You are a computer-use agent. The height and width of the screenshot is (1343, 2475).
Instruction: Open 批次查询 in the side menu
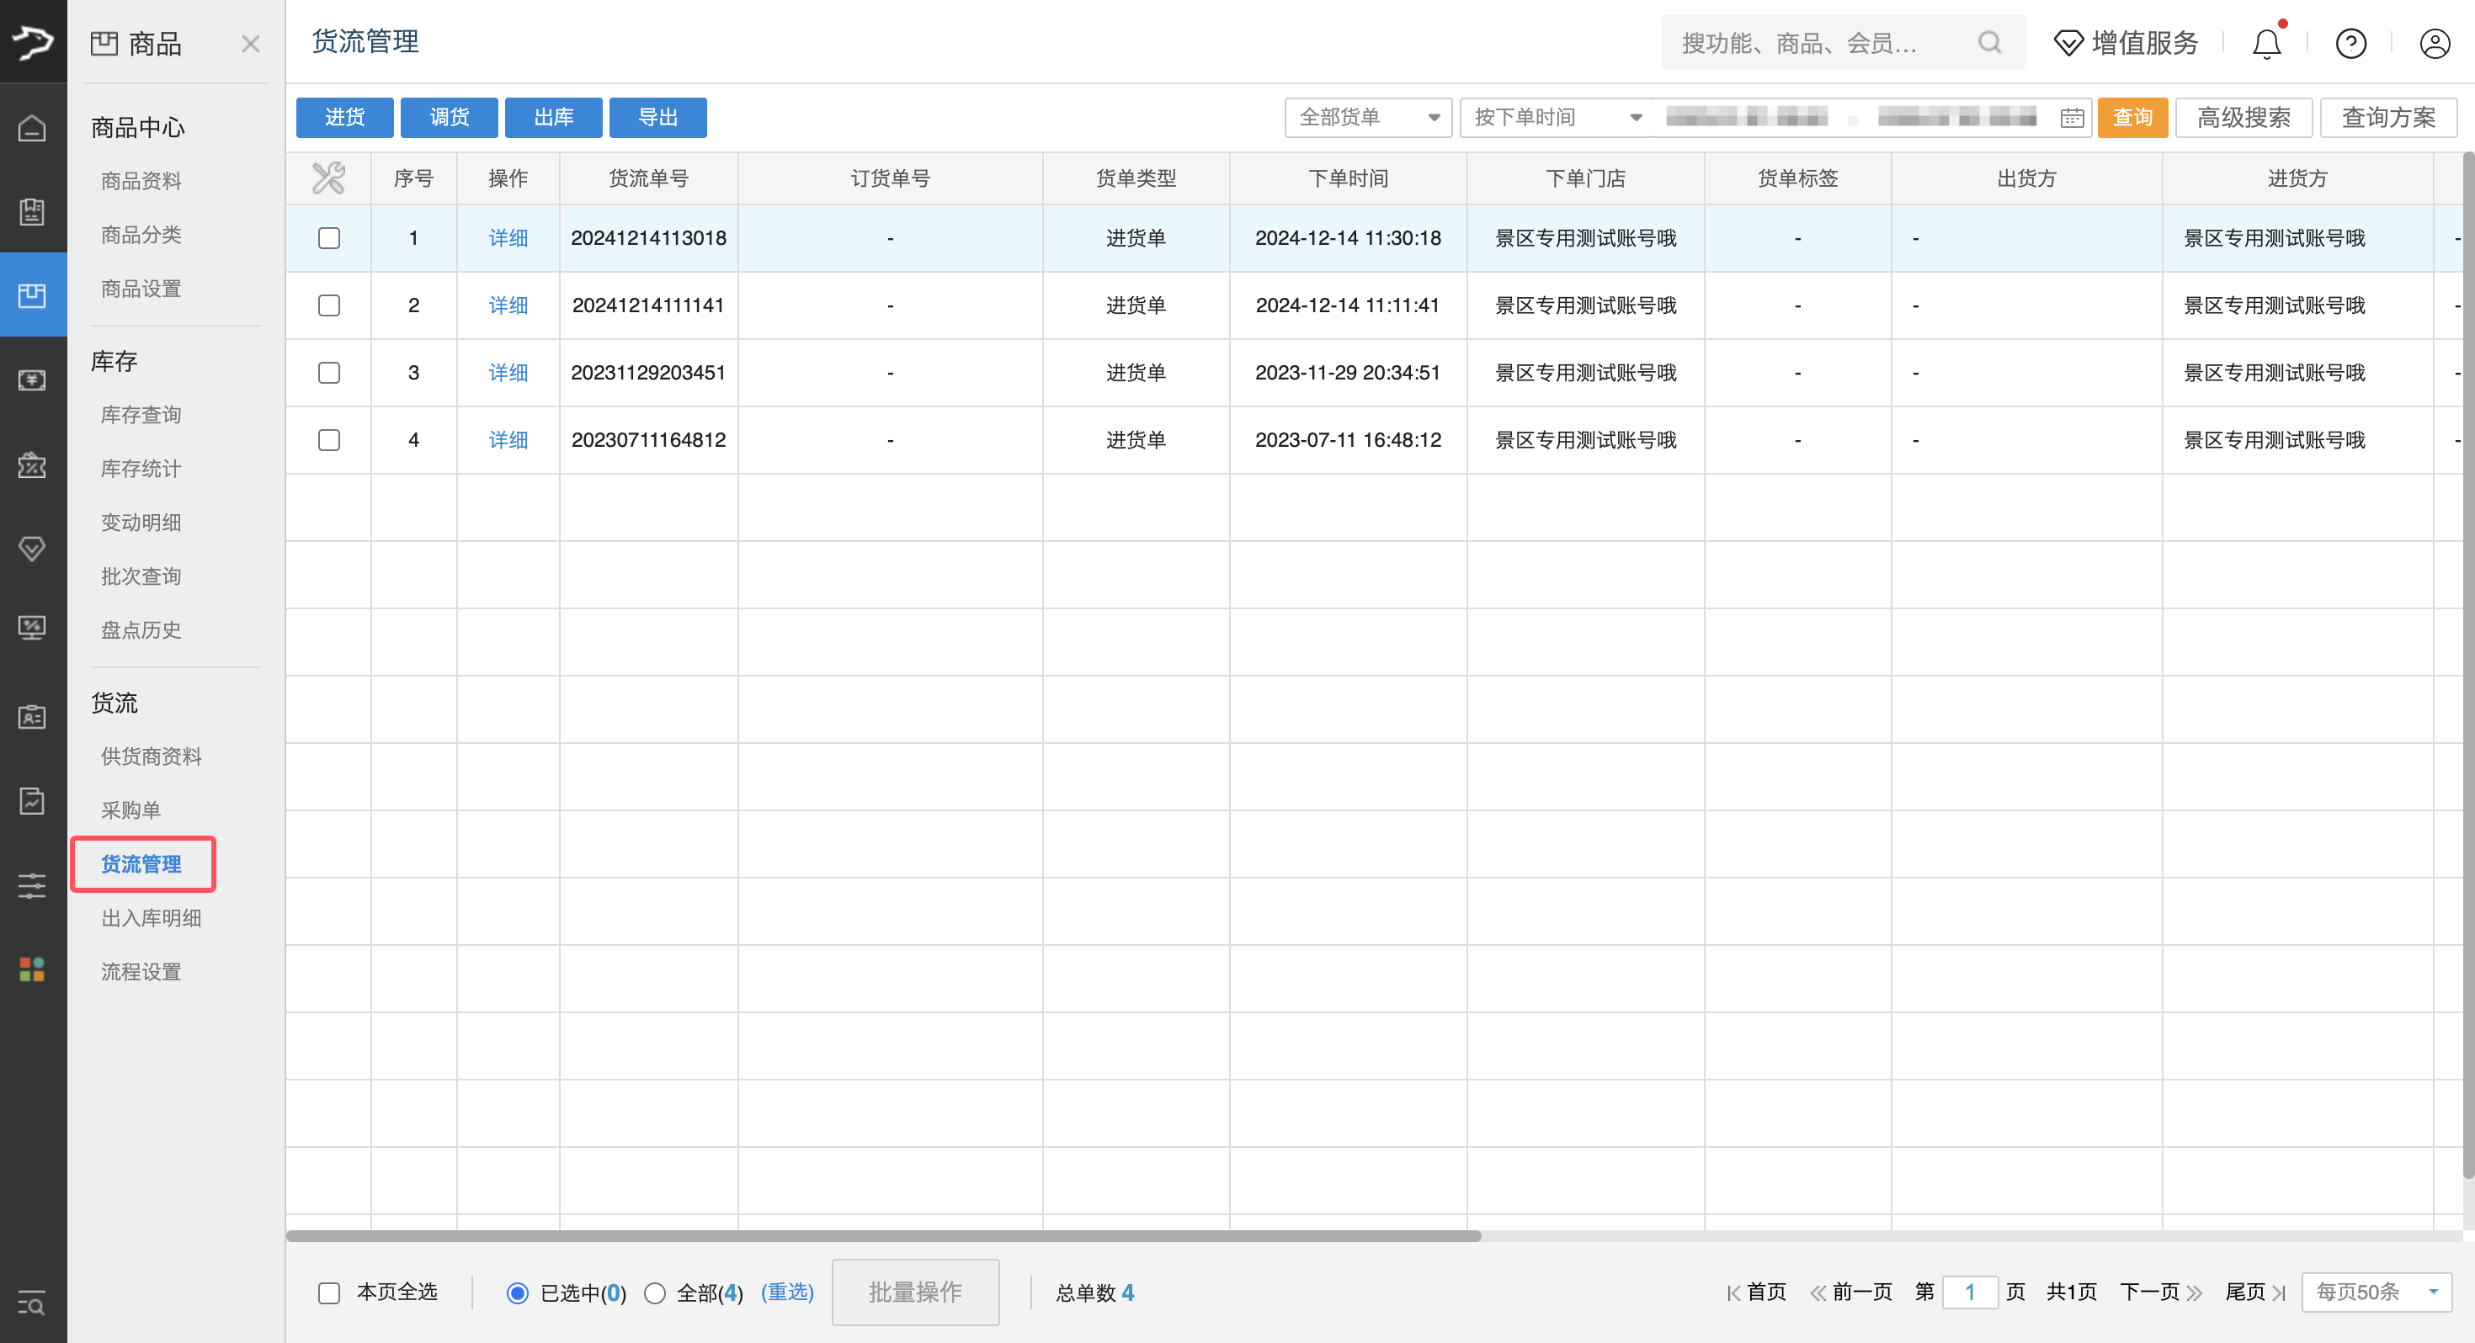click(141, 576)
